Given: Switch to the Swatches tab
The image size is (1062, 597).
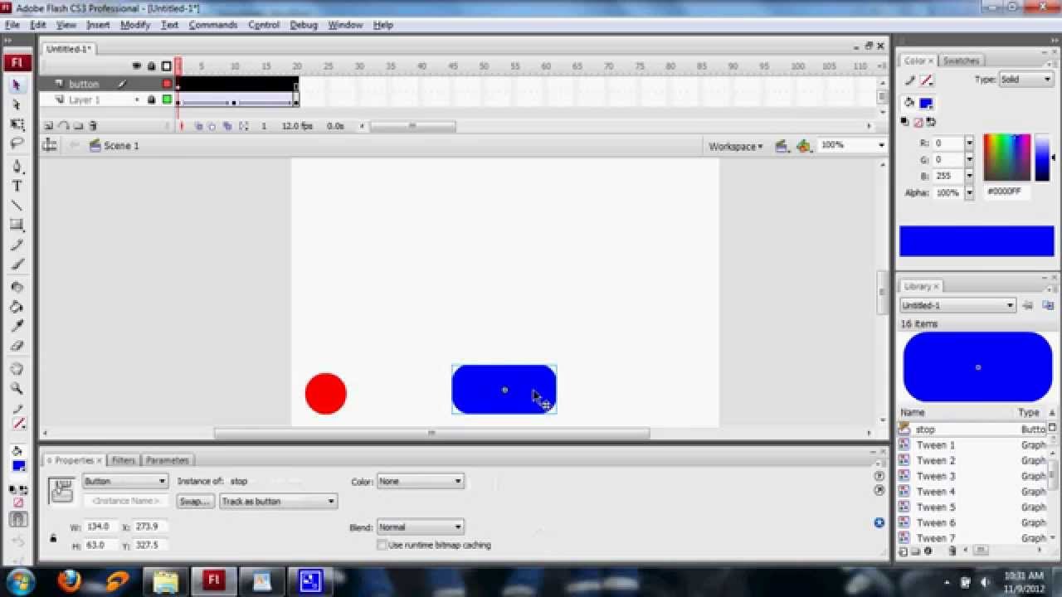Looking at the screenshot, I should click(961, 61).
